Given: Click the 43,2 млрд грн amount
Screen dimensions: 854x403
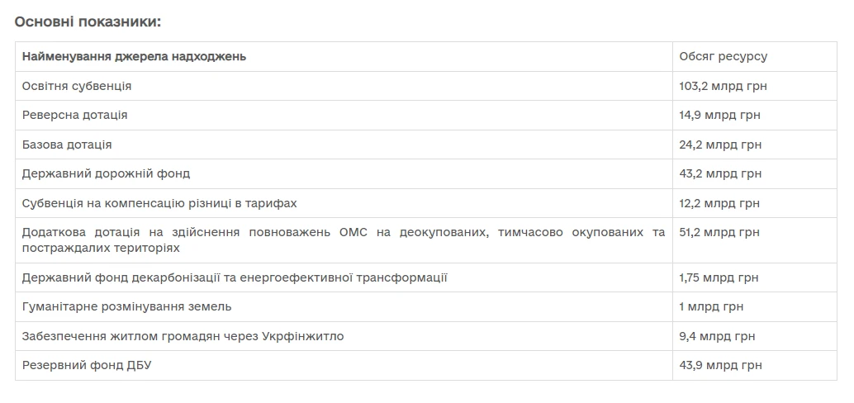Looking at the screenshot, I should pos(720,173).
